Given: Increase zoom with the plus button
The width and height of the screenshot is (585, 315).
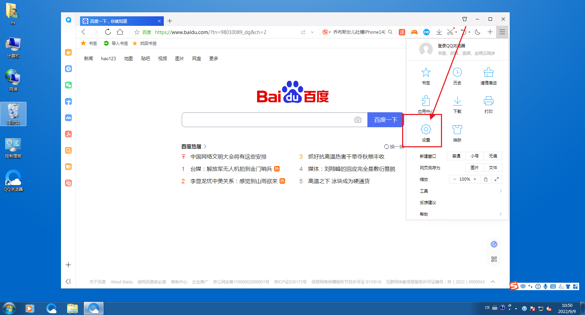Looking at the screenshot, I should [x=475, y=179].
